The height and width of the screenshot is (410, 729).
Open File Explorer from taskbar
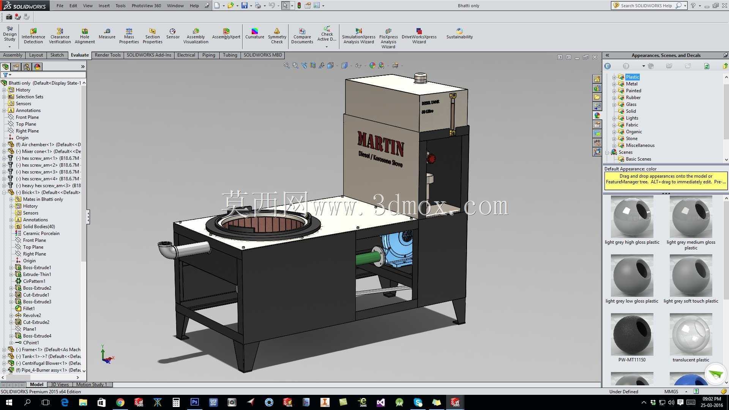tap(83, 402)
